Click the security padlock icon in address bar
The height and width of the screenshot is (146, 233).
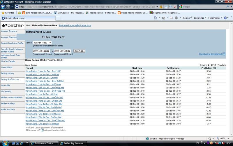pyautogui.click(x=161, y=7)
